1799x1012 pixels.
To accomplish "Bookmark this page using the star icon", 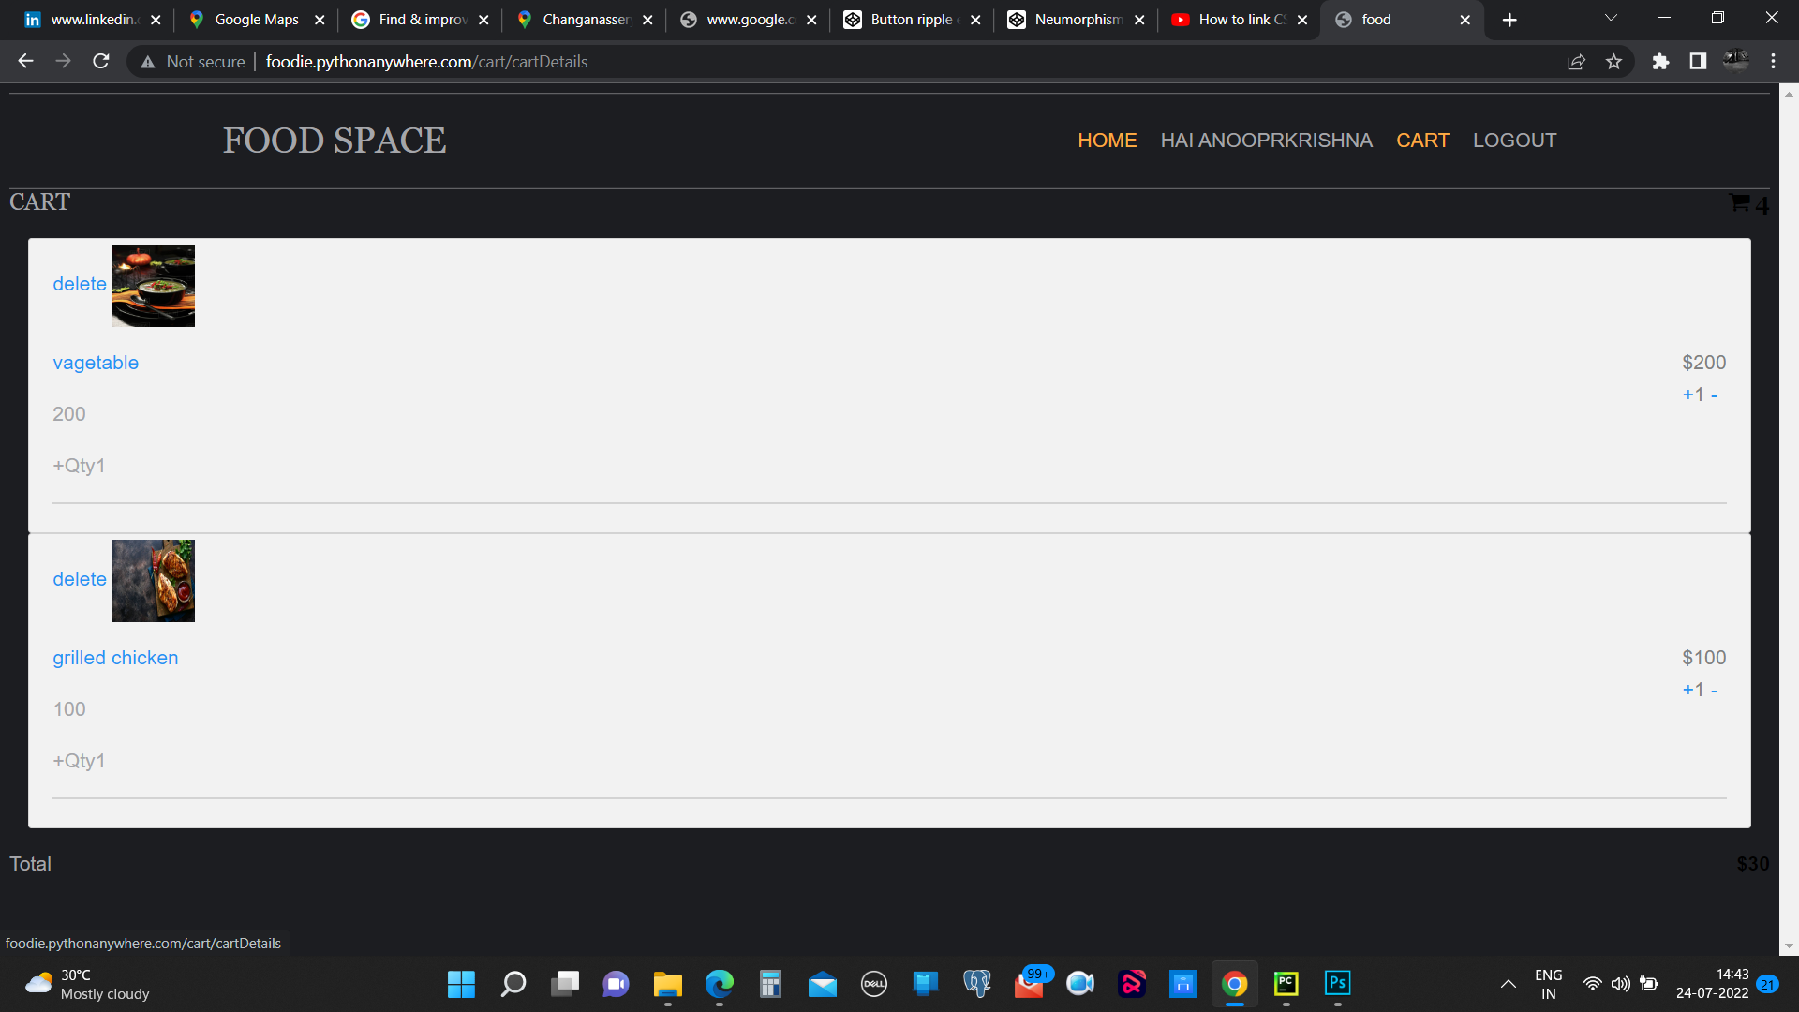I will tap(1613, 61).
